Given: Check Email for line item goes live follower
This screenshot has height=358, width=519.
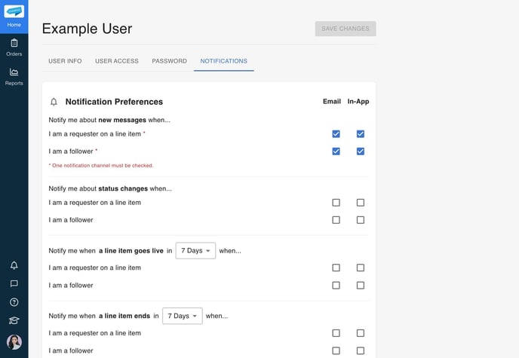Looking at the screenshot, I should 336,286.
